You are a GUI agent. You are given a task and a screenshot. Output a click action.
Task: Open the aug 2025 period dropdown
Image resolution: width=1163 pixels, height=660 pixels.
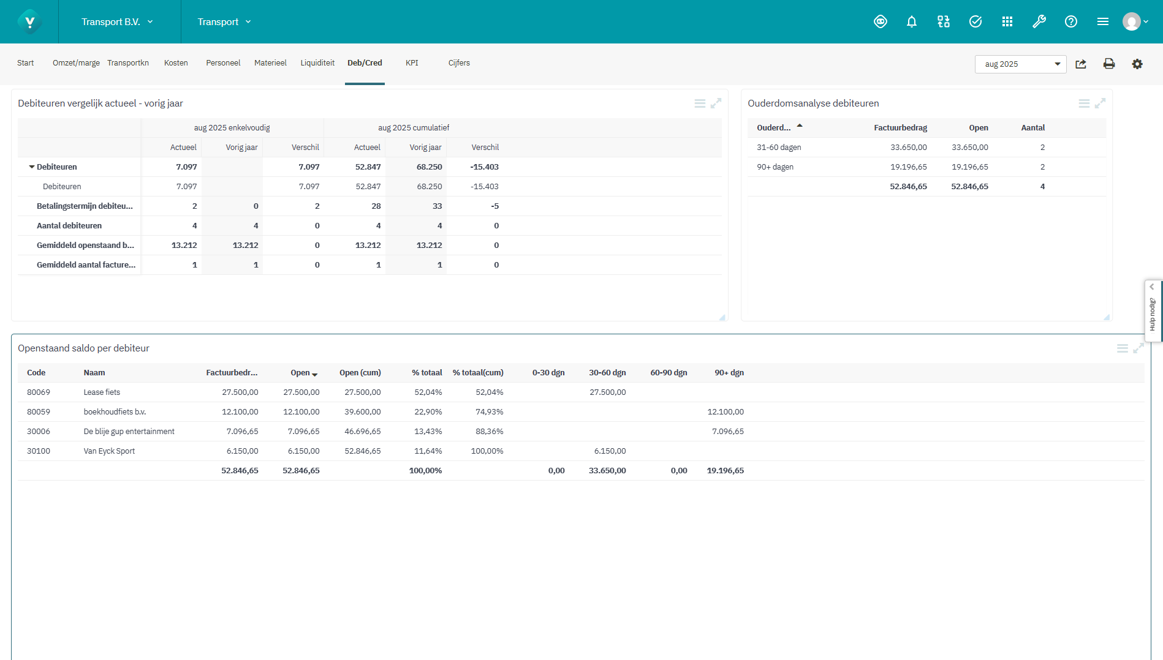coord(1057,64)
